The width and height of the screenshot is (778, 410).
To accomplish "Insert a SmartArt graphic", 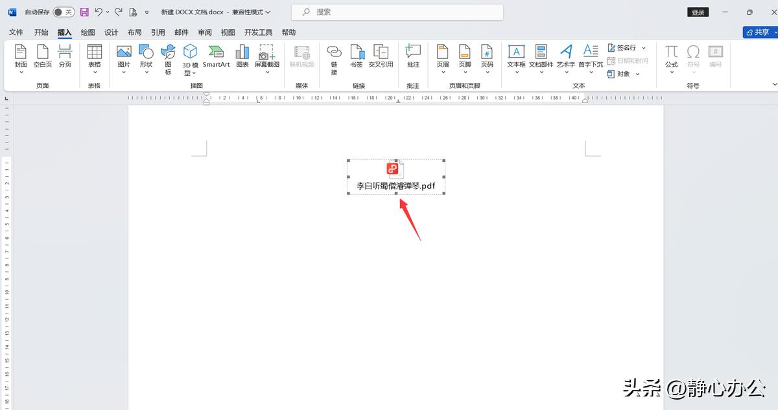I will (x=216, y=56).
